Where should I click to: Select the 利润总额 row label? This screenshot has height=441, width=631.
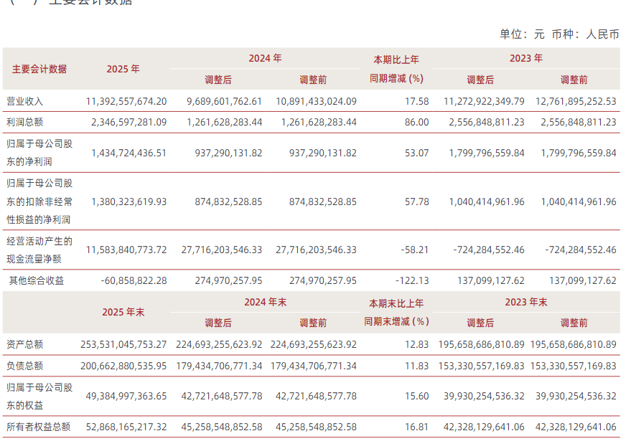[25, 123]
